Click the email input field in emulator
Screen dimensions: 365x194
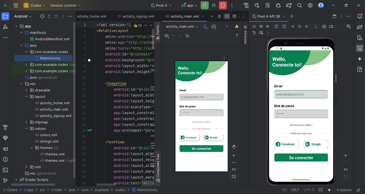pyautogui.click(x=301, y=94)
